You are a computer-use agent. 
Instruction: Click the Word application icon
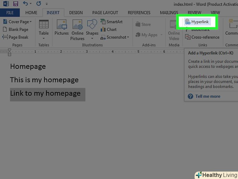(x=6, y=3)
